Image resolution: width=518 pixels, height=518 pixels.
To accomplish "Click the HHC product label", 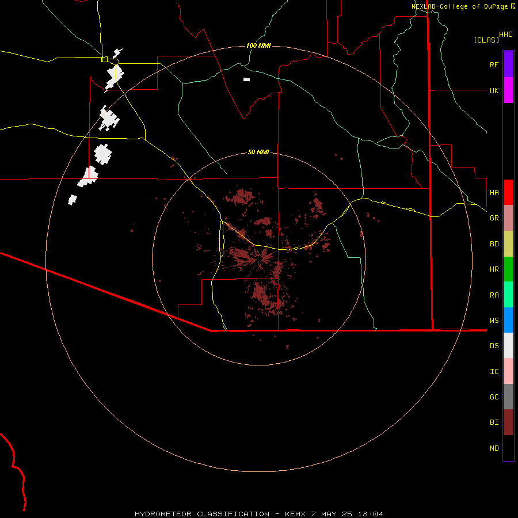I will pos(506,35).
